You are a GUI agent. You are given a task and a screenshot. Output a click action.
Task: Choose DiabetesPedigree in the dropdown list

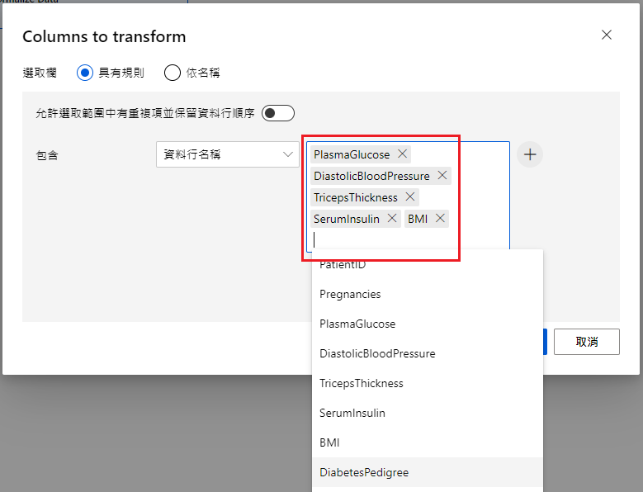tap(428, 472)
